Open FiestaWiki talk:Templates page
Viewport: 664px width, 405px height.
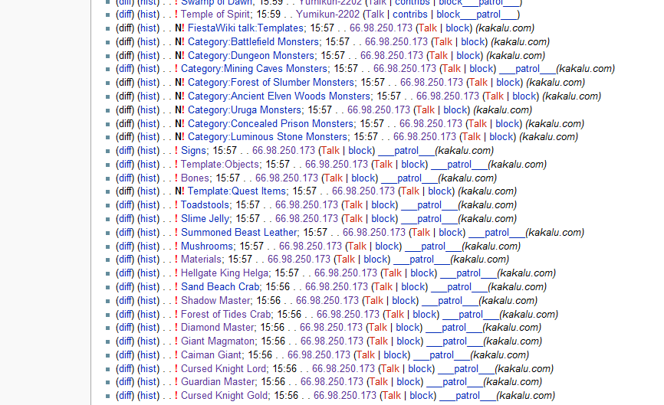point(245,28)
